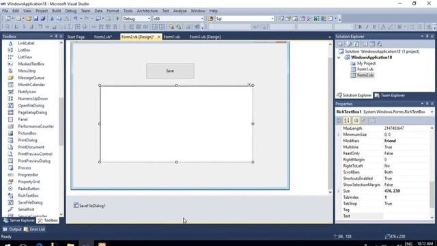This screenshot has width=437, height=246.
Task: Expand the Size property
Action: [x=339, y=191]
